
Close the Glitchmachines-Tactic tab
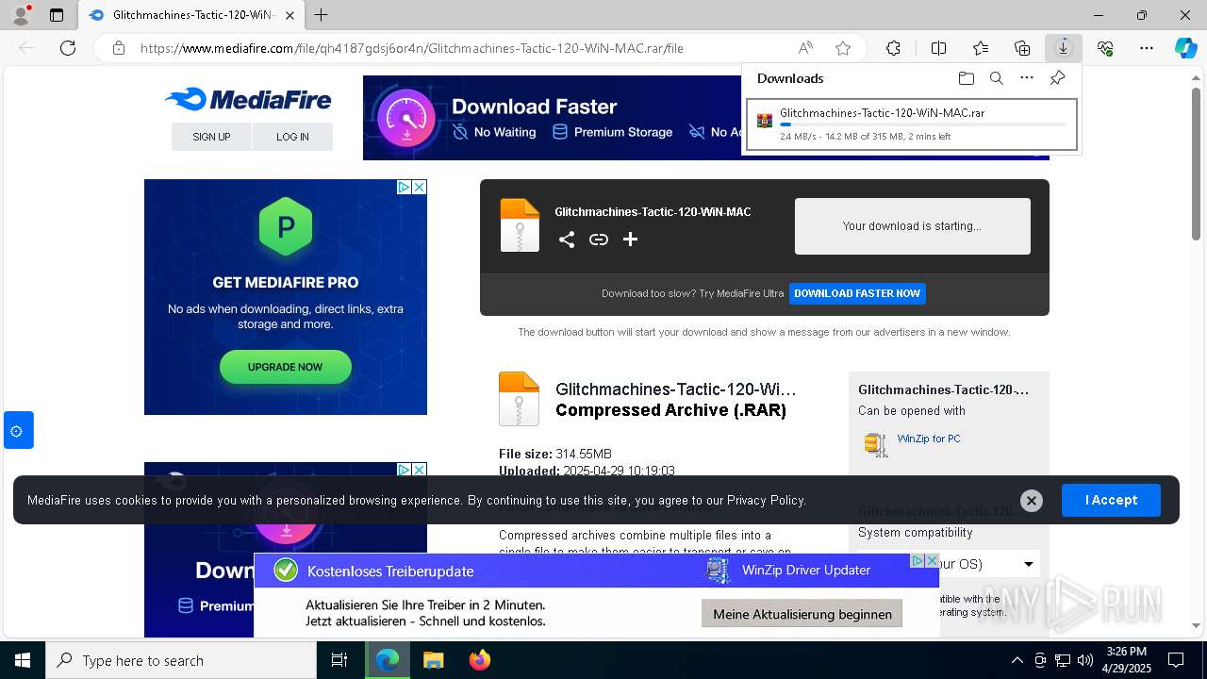(x=289, y=15)
